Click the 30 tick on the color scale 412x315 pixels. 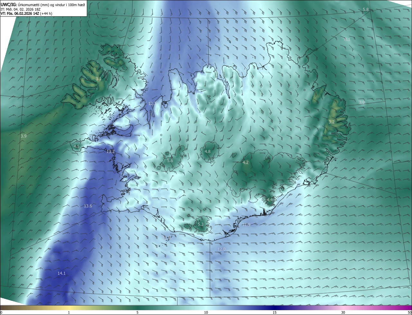pyautogui.click(x=343, y=313)
